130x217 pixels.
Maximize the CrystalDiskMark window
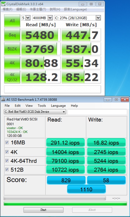click(91, 4)
